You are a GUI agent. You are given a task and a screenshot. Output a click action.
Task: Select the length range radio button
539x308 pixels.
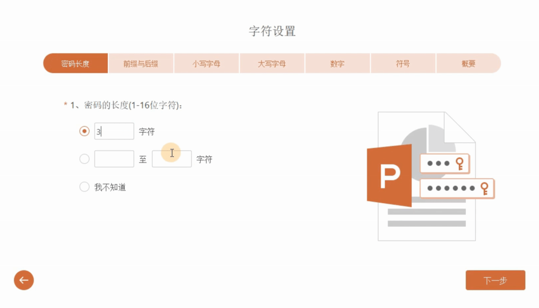pyautogui.click(x=84, y=159)
